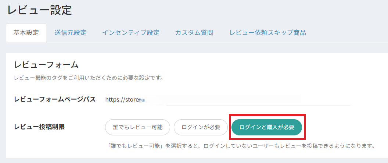Go to the インセンティブ設定 tab
Screen dimensions: 388x163
[131, 33]
